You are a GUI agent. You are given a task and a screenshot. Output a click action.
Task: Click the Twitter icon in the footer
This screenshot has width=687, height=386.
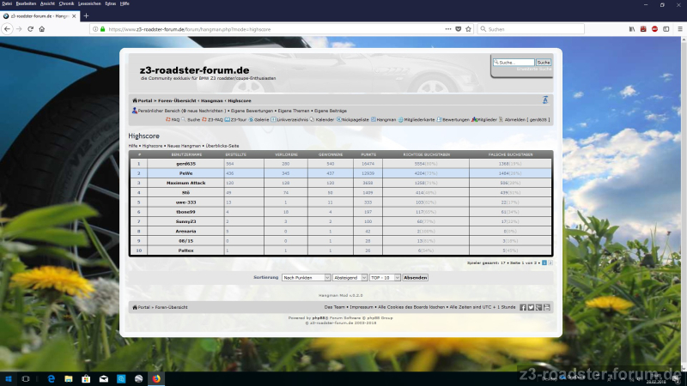[x=531, y=307]
